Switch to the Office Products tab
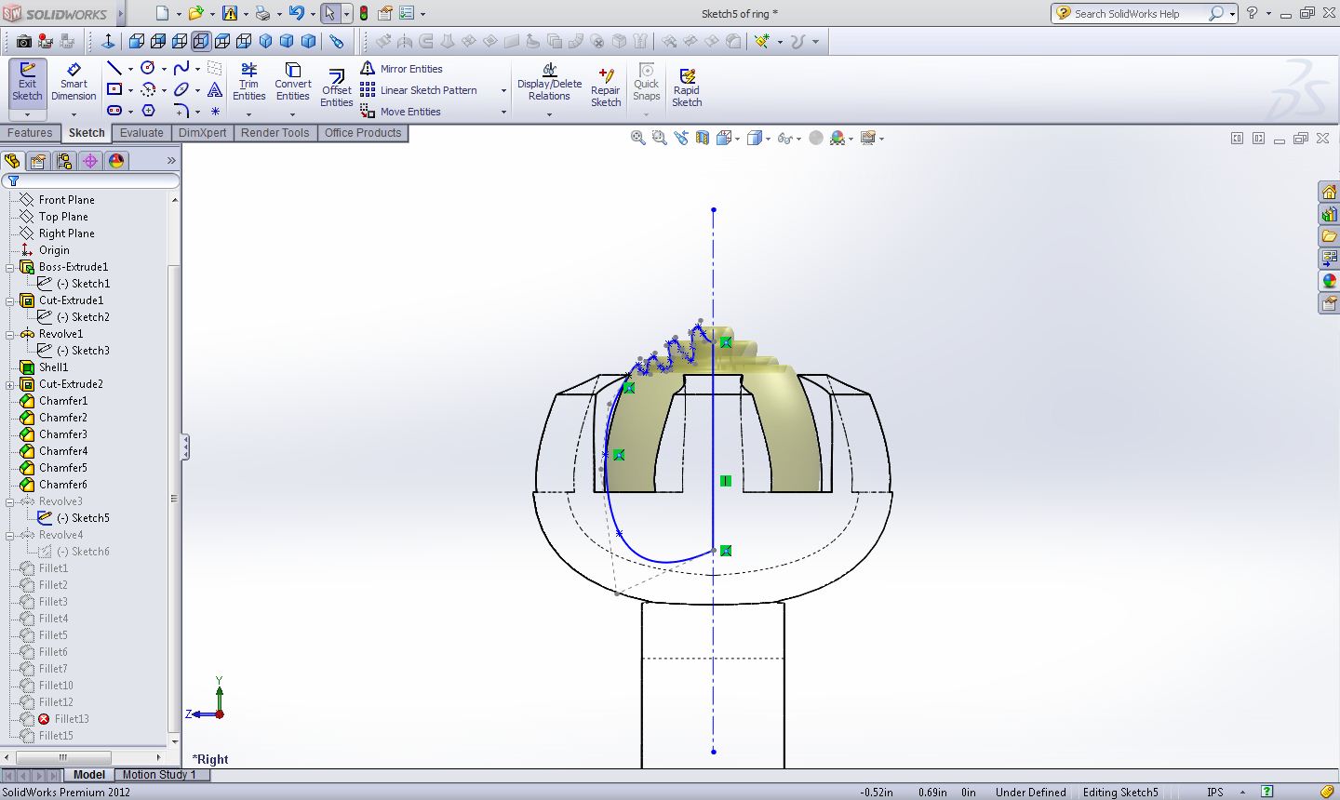Screen dimensions: 1340x800 pyautogui.click(x=363, y=133)
